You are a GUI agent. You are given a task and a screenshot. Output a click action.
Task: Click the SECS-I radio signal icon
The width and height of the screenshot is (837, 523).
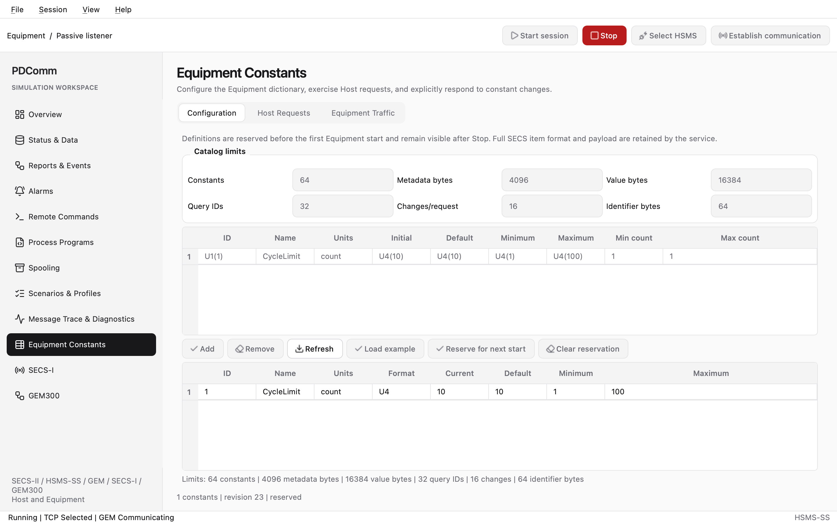tap(20, 370)
